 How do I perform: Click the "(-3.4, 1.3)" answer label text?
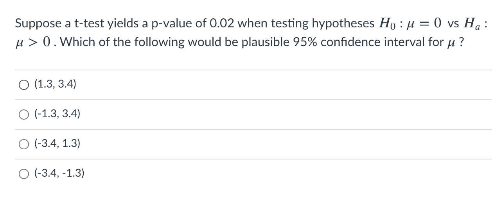click(57, 144)
